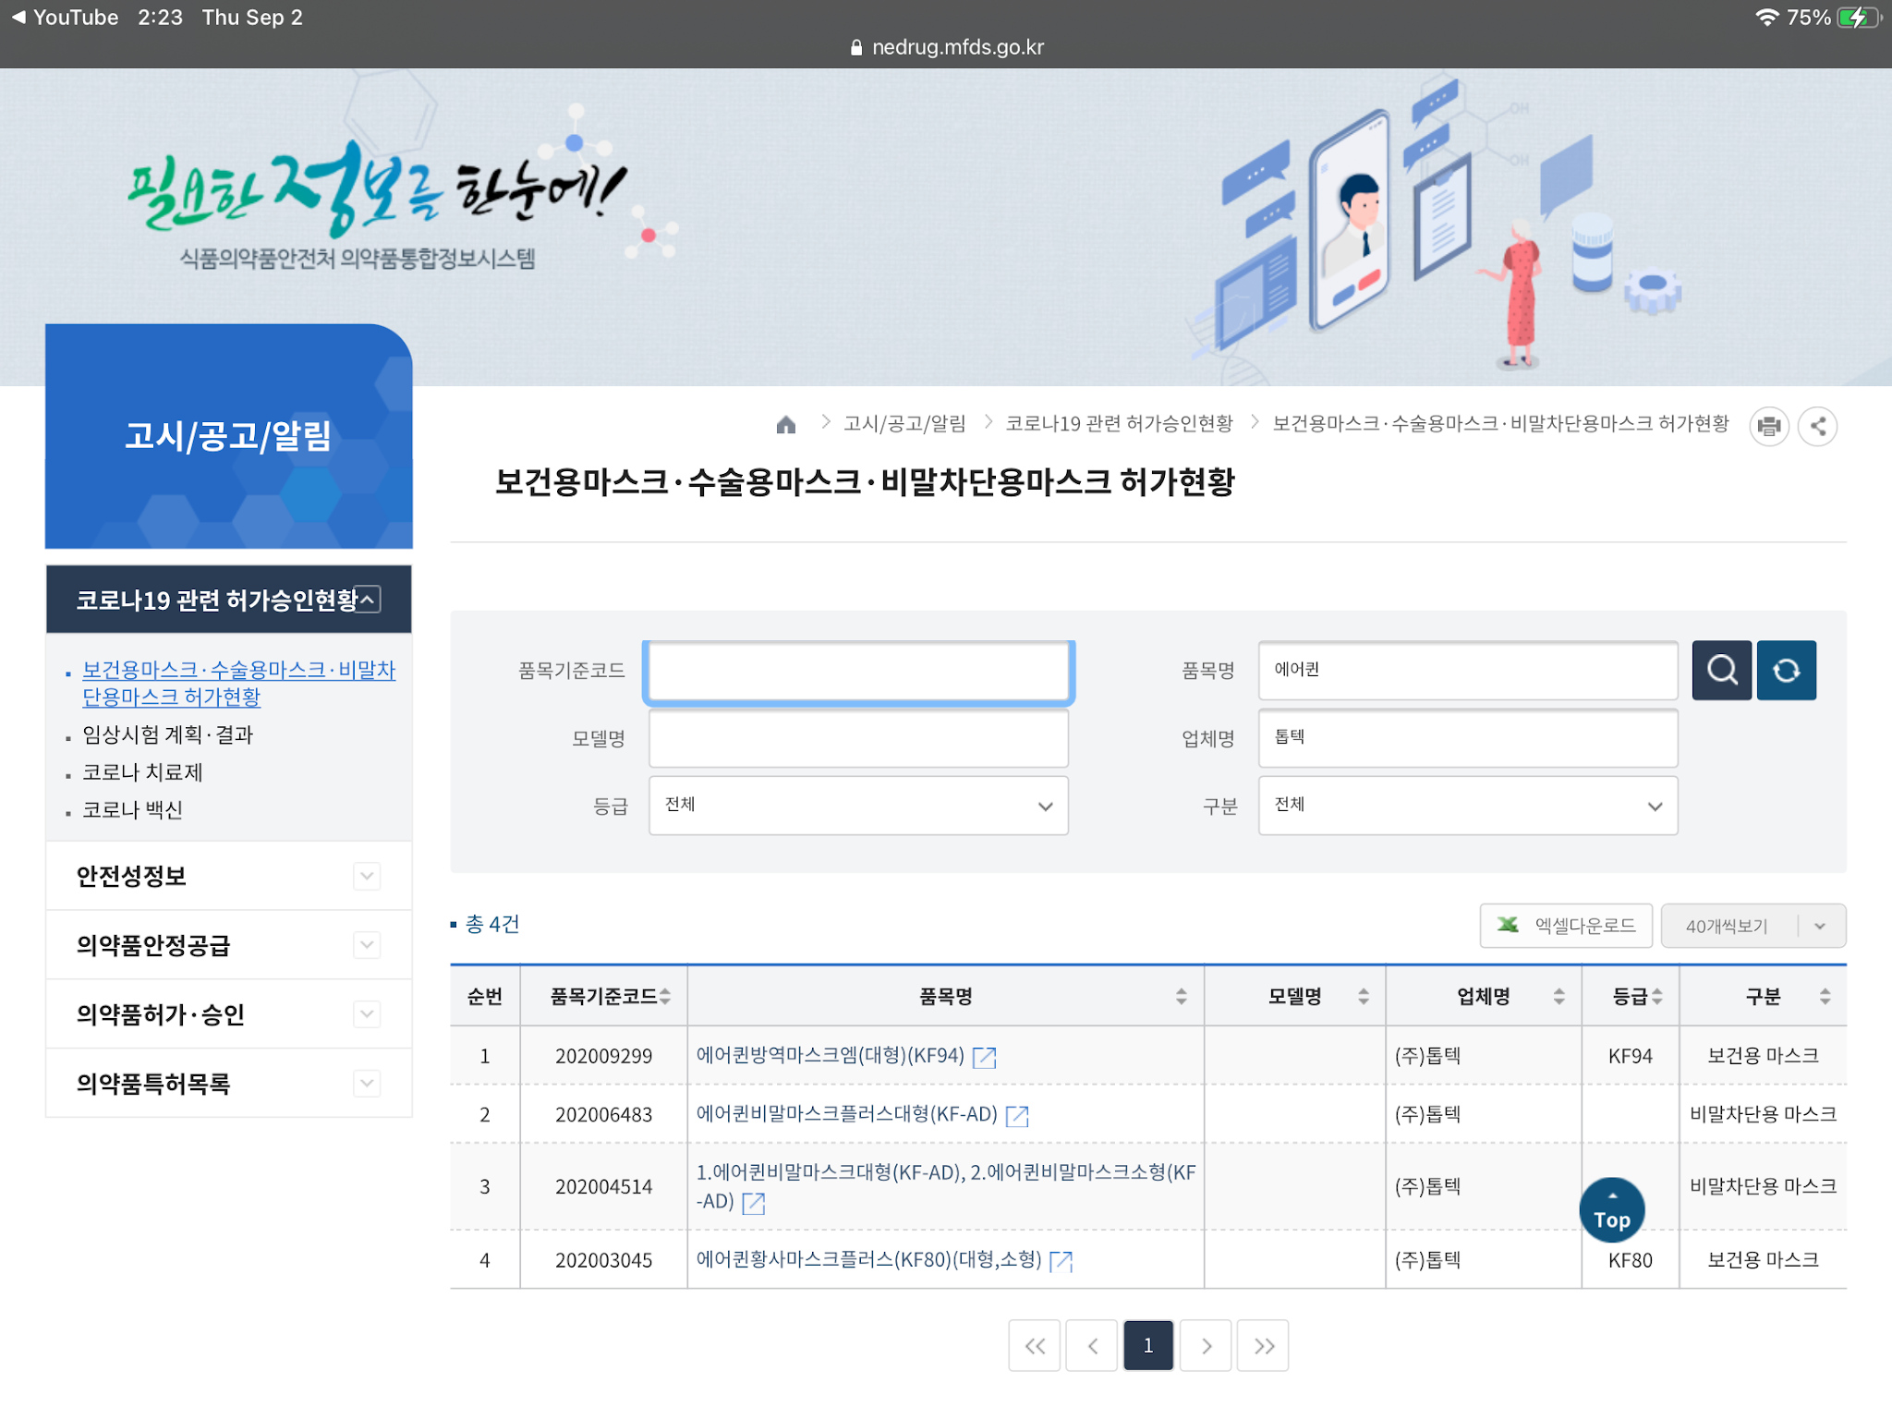Click the 고시/공고/알림 sidebar header
This screenshot has height=1419, width=1892.
coord(228,436)
